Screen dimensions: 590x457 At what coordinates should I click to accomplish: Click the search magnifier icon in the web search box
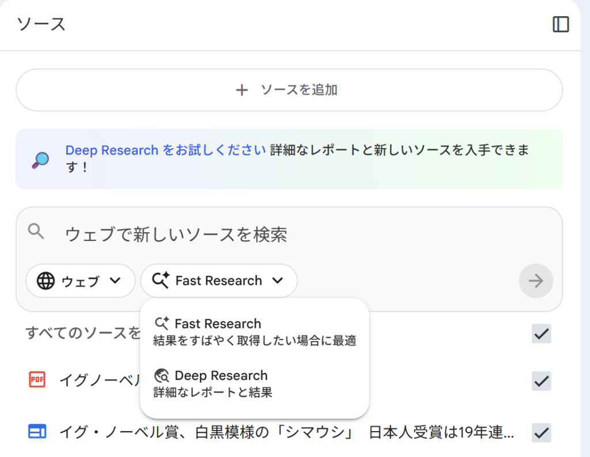[x=36, y=232]
